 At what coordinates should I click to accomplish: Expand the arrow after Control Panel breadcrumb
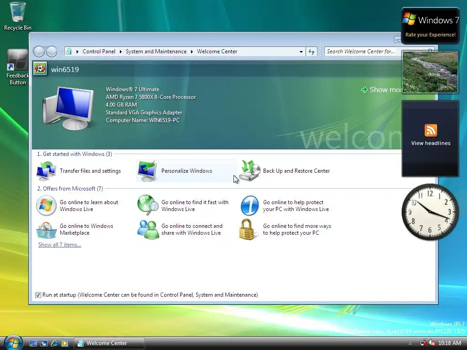coord(120,51)
